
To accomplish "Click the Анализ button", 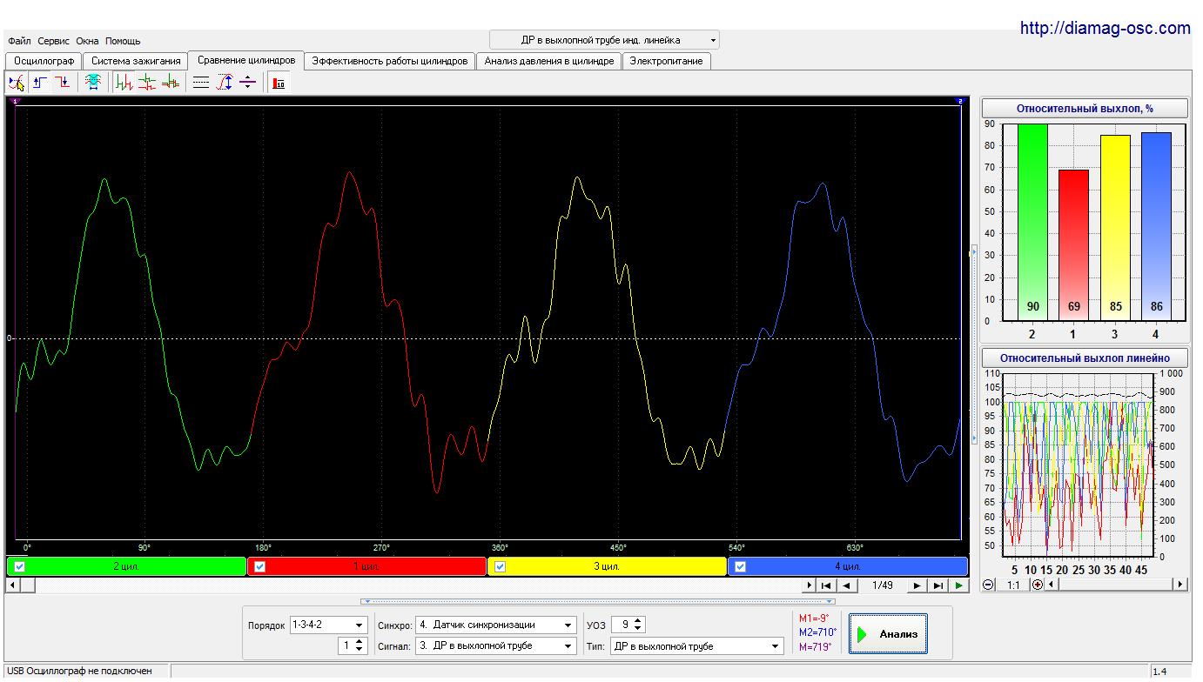I will click(888, 633).
